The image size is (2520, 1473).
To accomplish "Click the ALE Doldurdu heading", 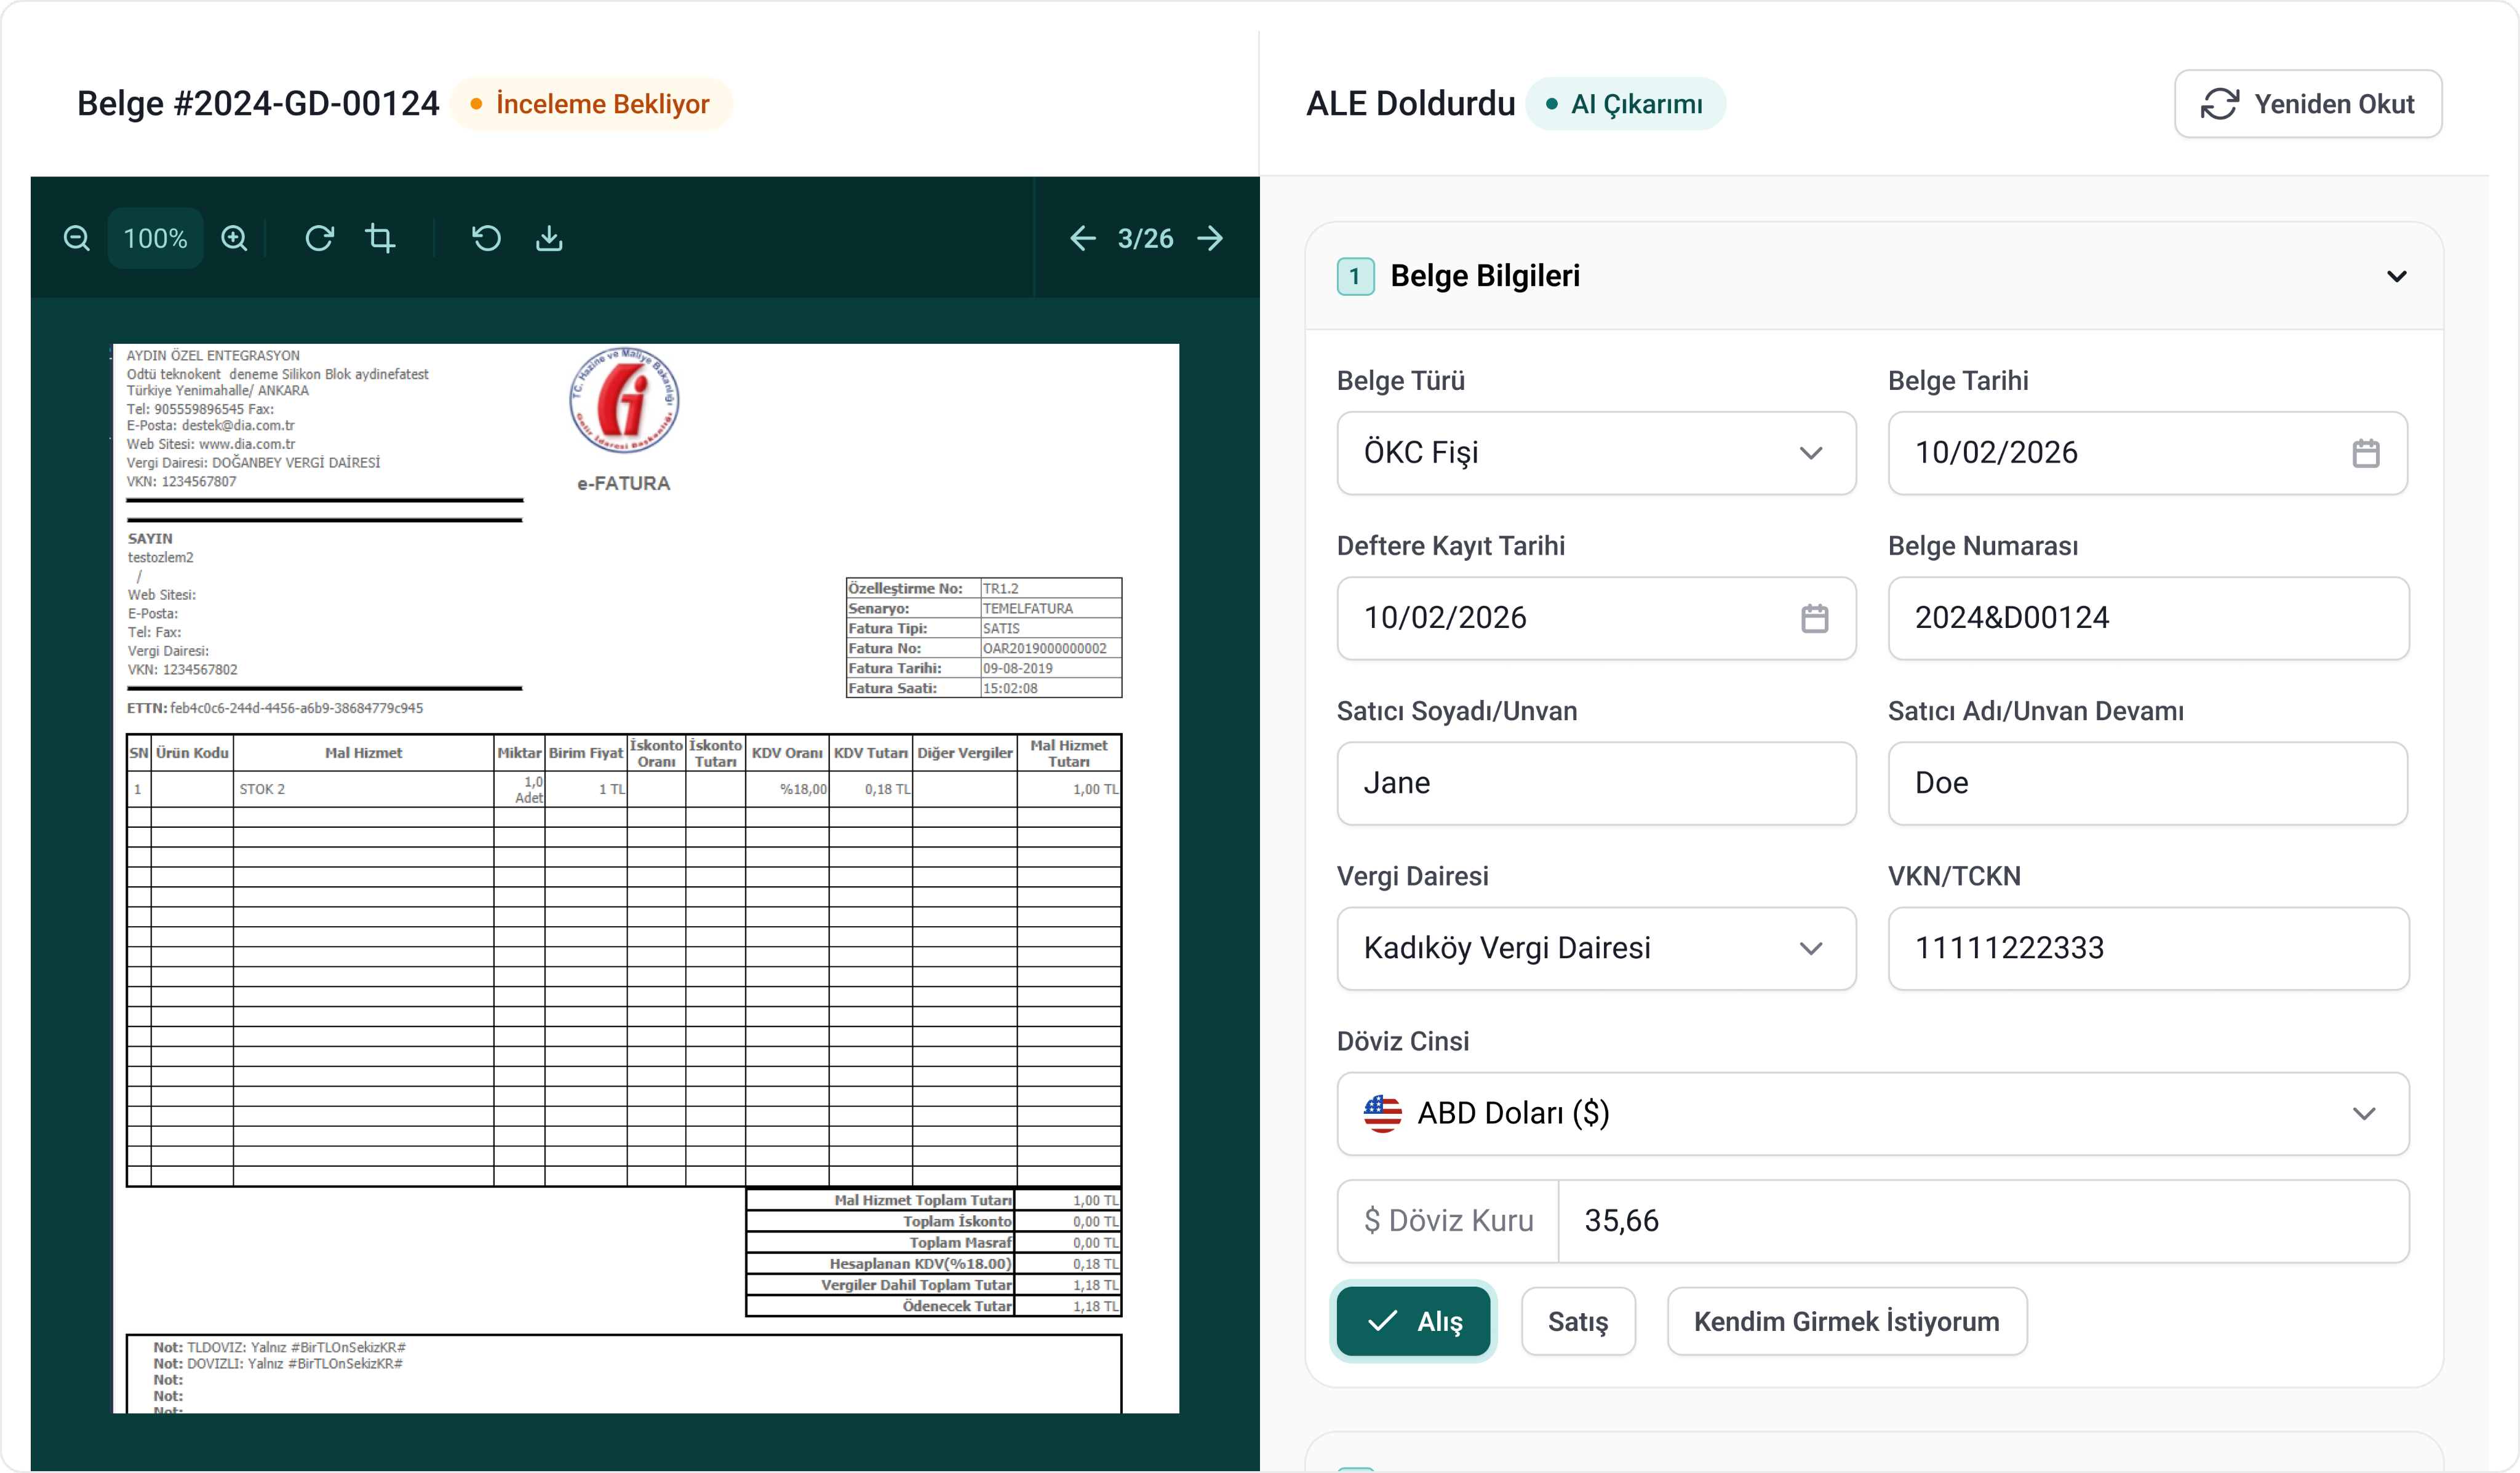I will pos(1410,104).
